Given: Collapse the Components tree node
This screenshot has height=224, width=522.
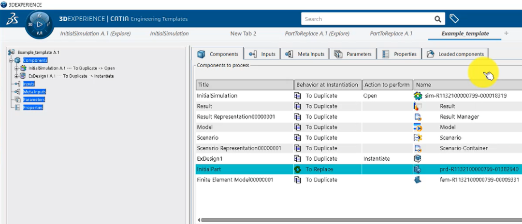Looking at the screenshot, I should 11,60.
